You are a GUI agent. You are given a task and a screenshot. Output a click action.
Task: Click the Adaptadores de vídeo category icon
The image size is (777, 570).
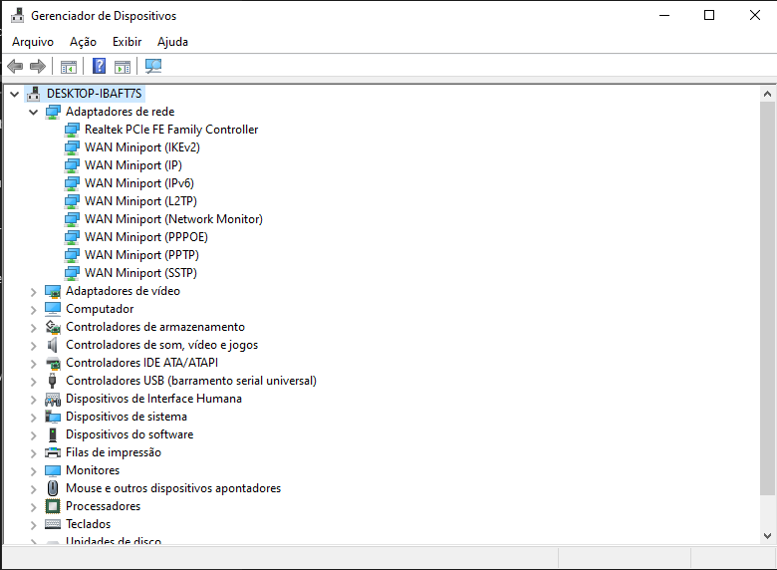point(53,291)
